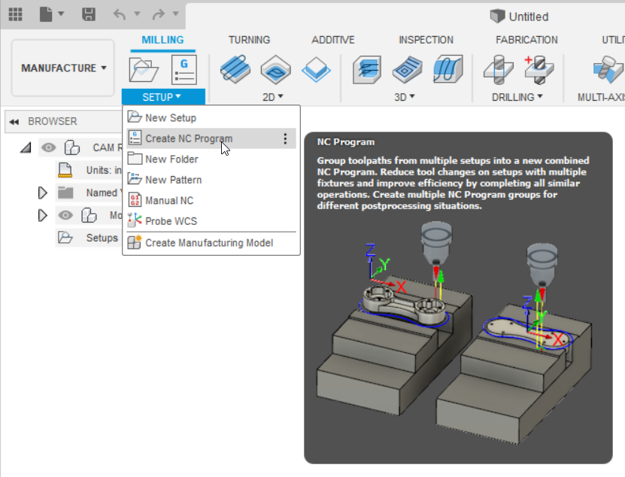Select the Untitled document title tab
Viewport: 625px width, 477px height.
(x=519, y=17)
